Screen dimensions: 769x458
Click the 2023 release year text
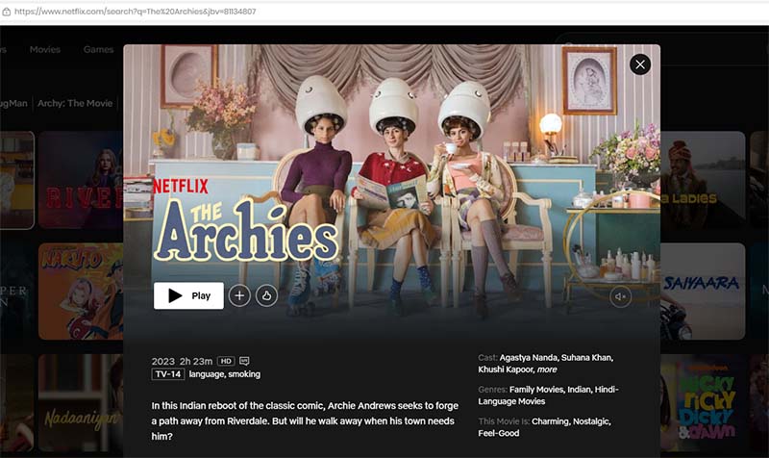click(x=162, y=361)
